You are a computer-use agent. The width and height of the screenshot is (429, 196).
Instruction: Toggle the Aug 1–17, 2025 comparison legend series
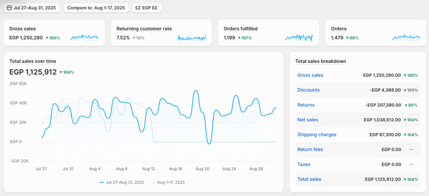pos(167,182)
